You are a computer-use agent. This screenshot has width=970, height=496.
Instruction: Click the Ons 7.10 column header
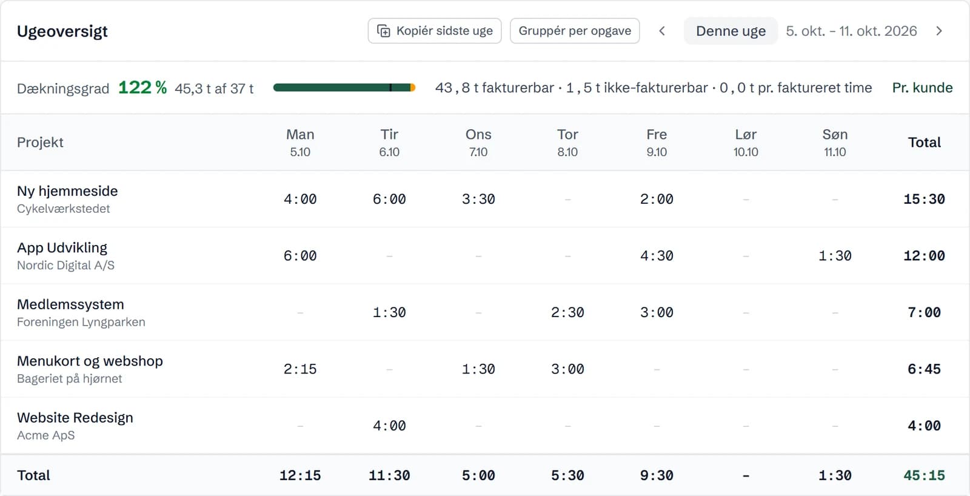point(478,142)
